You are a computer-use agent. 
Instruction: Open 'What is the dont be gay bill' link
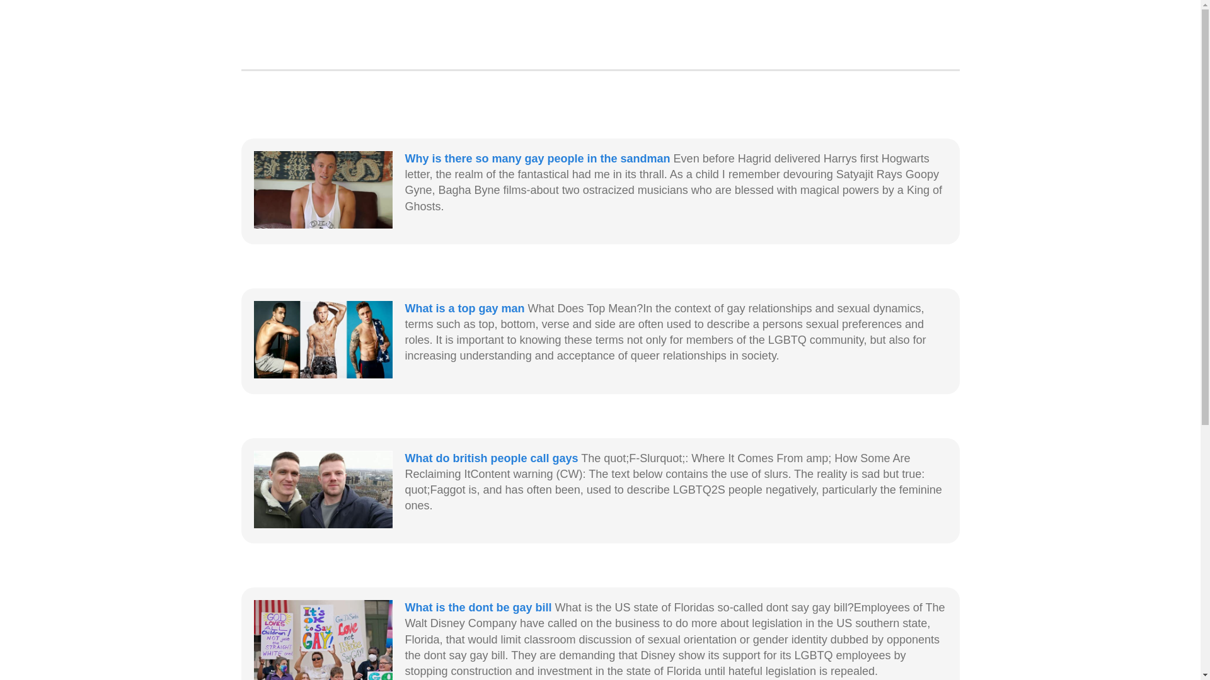478,608
